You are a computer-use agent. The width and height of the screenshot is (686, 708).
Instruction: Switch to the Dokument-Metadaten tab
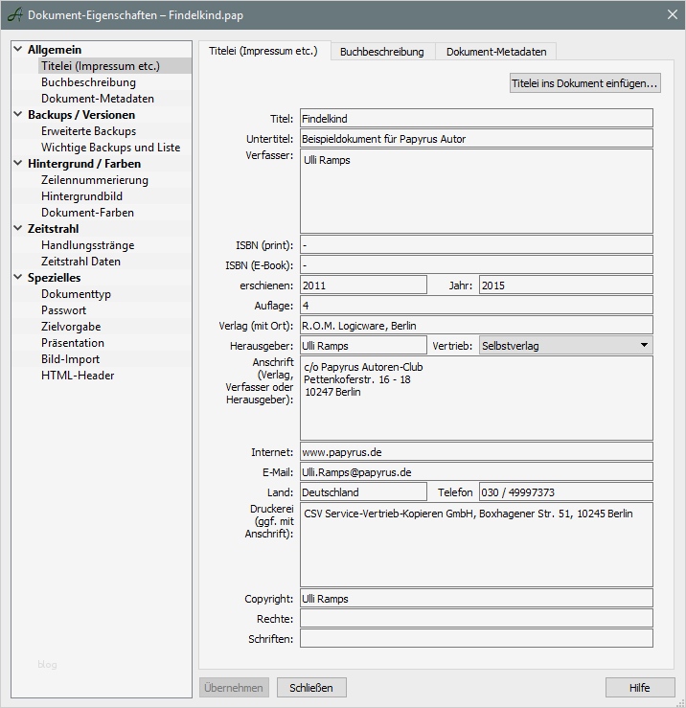tap(496, 52)
